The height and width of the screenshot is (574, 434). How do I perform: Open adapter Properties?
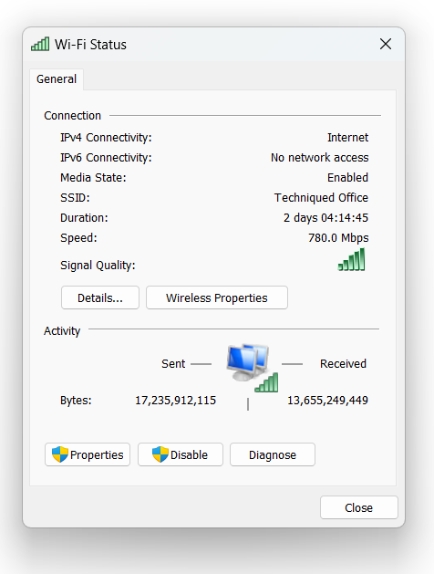click(x=88, y=454)
